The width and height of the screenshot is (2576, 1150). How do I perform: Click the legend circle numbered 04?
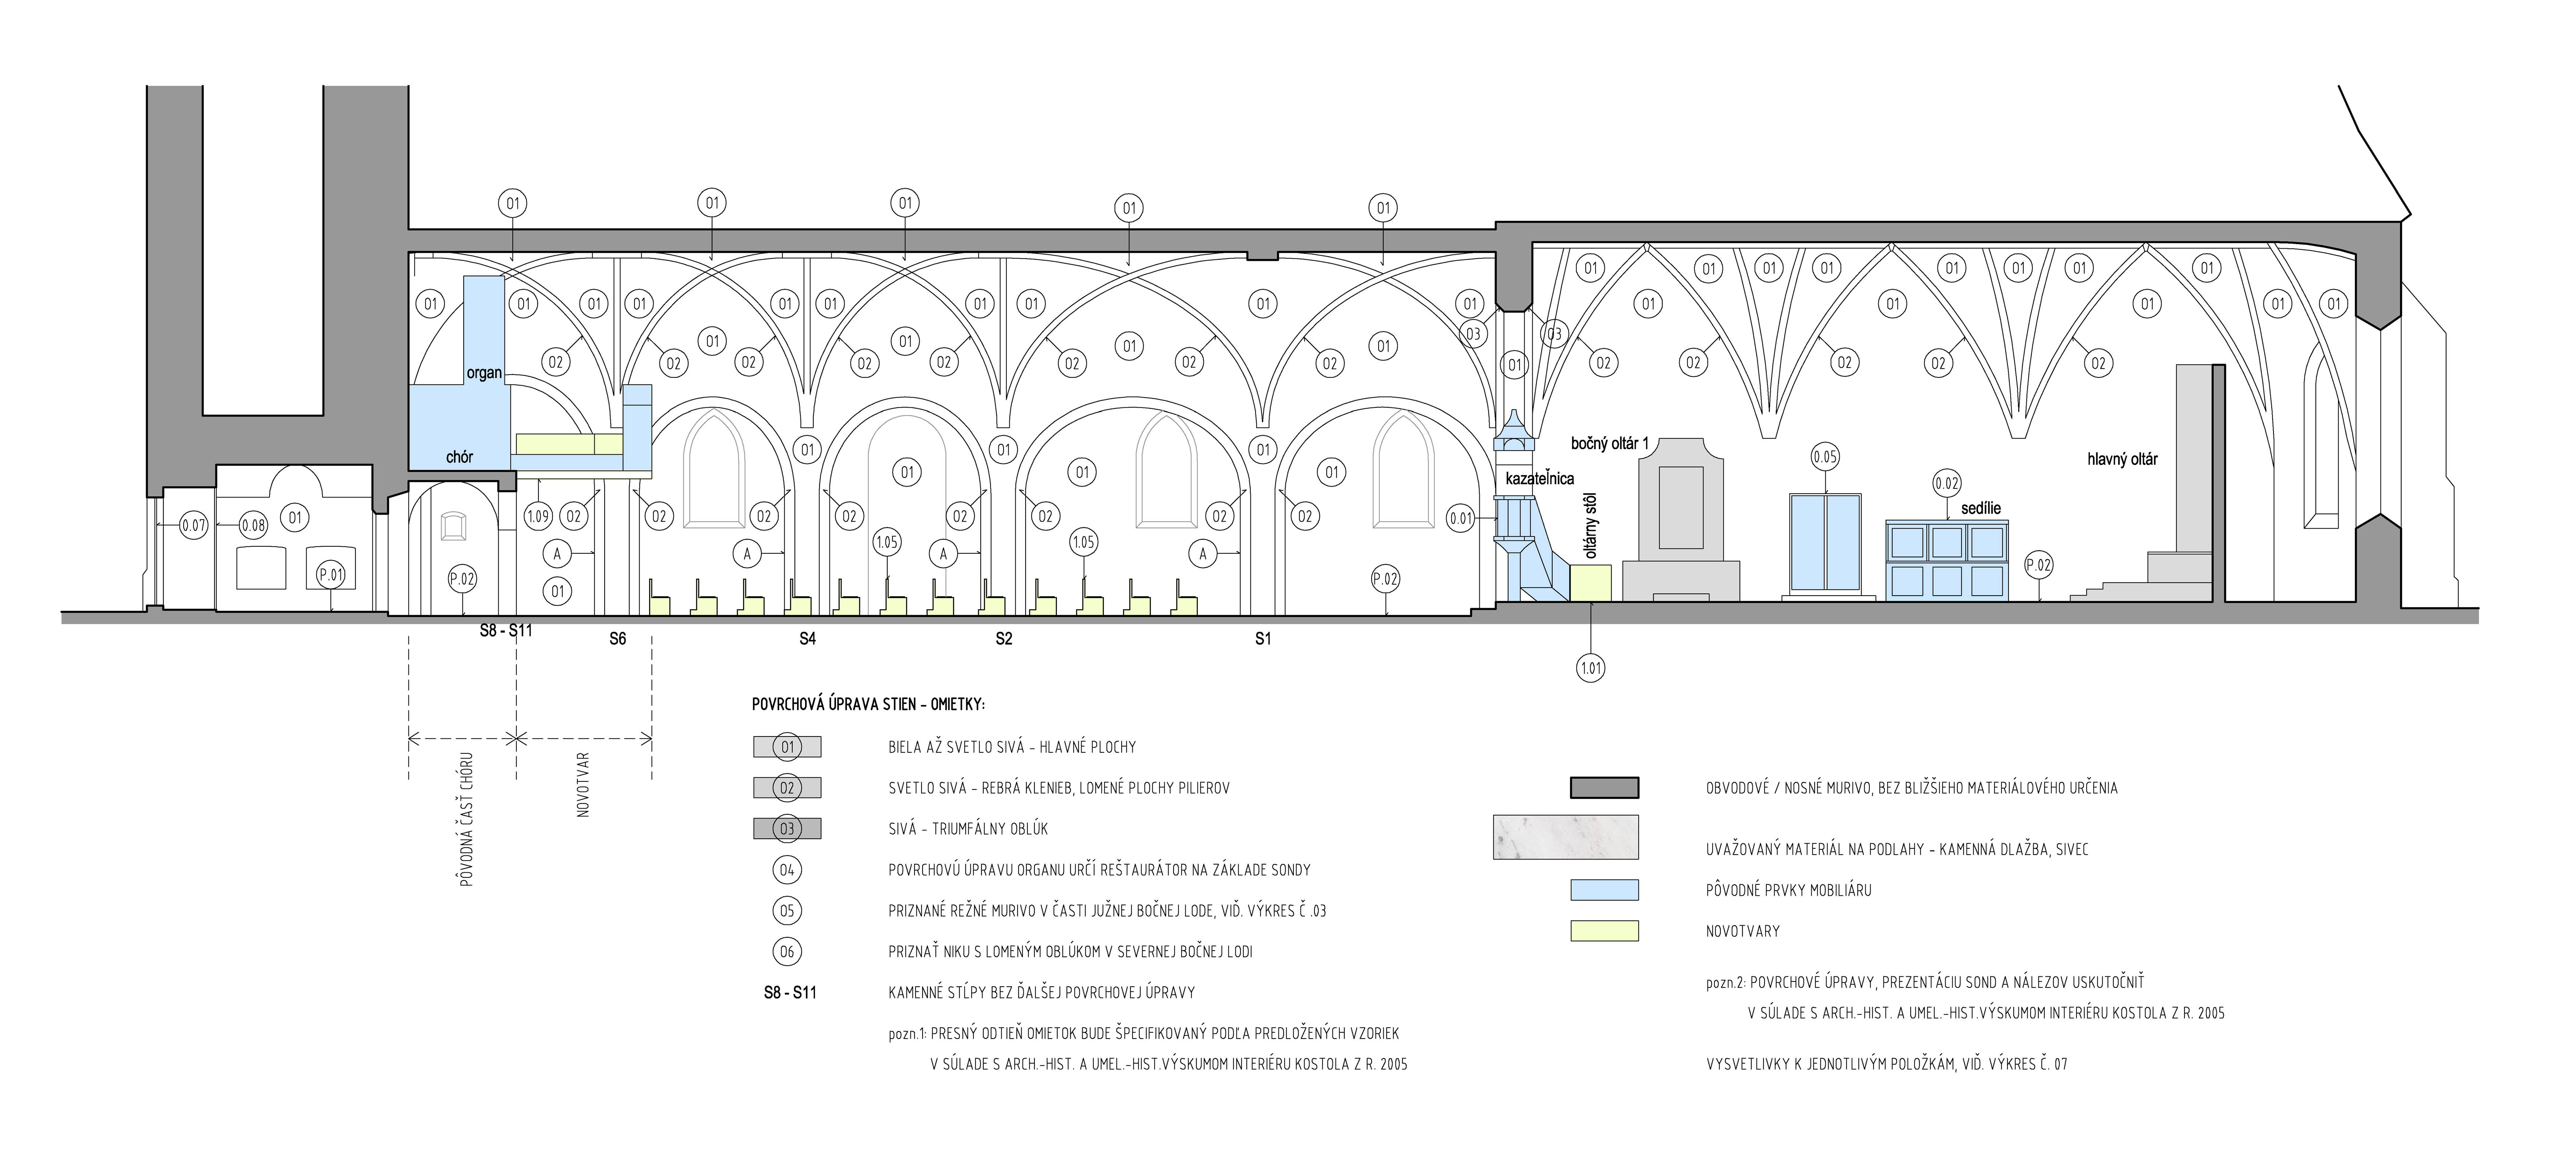tap(787, 870)
